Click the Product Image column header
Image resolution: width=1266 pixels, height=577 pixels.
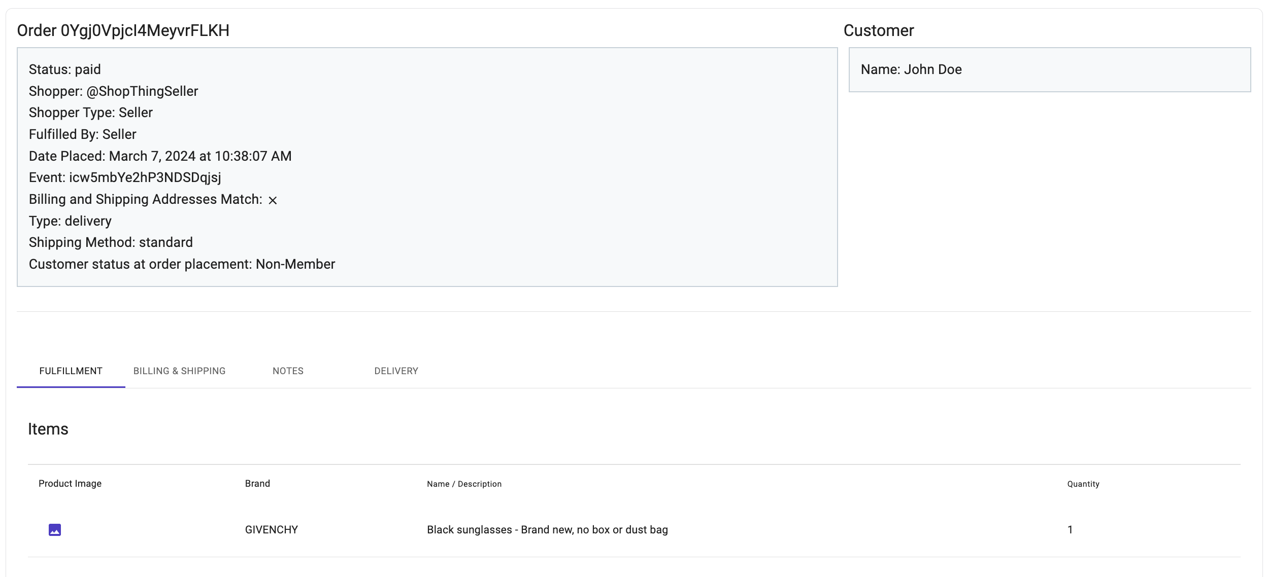tap(70, 484)
